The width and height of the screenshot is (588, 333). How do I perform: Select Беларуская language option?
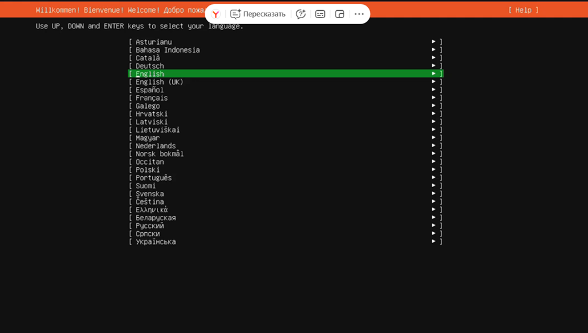coord(286,218)
